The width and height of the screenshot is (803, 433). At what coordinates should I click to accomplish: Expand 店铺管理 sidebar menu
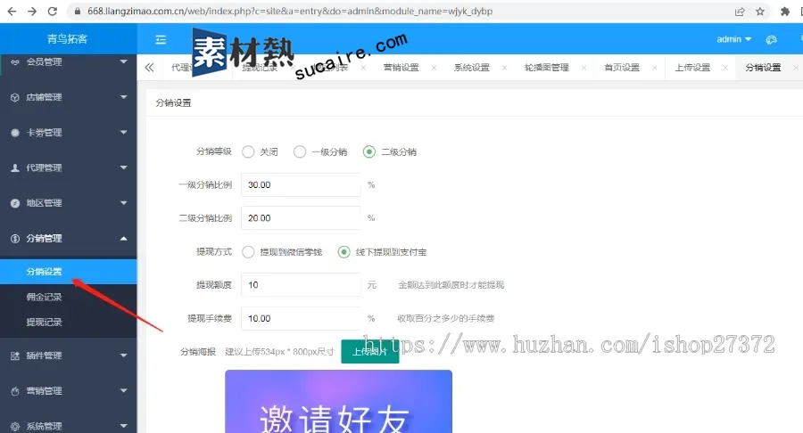(68, 97)
